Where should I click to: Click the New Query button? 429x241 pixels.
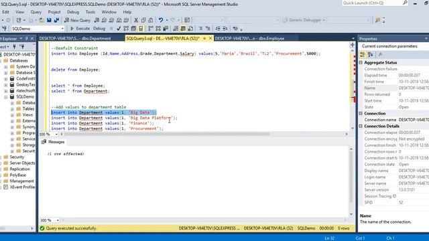pyautogui.click(x=77, y=20)
